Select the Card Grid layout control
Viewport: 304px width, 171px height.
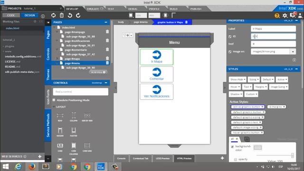[x=87, y=147]
